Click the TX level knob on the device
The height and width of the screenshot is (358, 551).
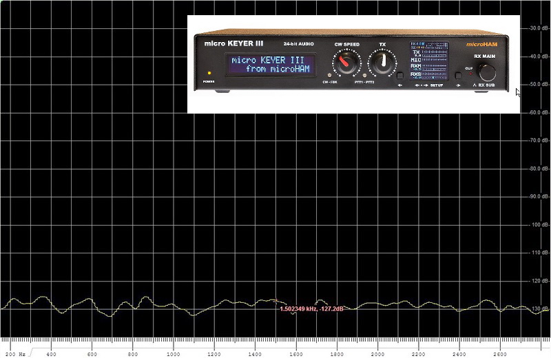tap(382, 63)
